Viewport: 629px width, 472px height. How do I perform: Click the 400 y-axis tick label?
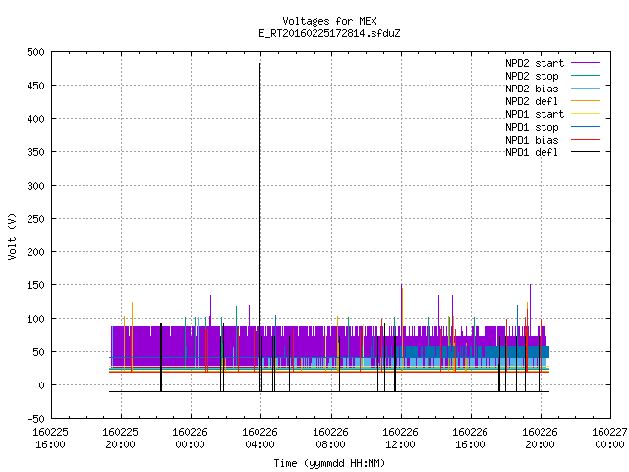click(35, 119)
